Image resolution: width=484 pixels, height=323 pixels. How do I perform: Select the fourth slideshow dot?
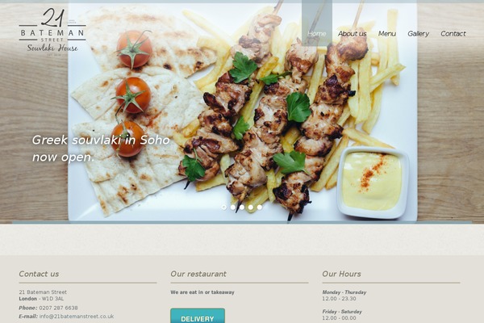click(x=251, y=208)
